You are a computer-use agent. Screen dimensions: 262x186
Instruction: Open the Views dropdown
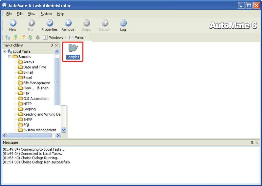78,37
